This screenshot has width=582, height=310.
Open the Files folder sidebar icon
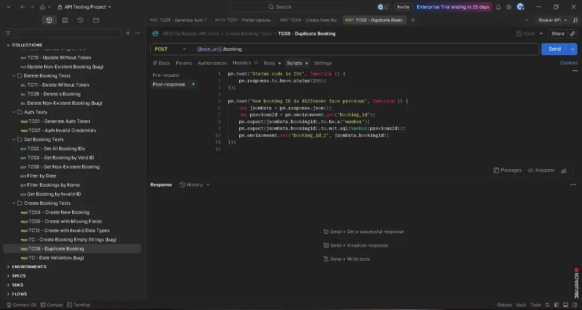pyautogui.click(x=96, y=20)
